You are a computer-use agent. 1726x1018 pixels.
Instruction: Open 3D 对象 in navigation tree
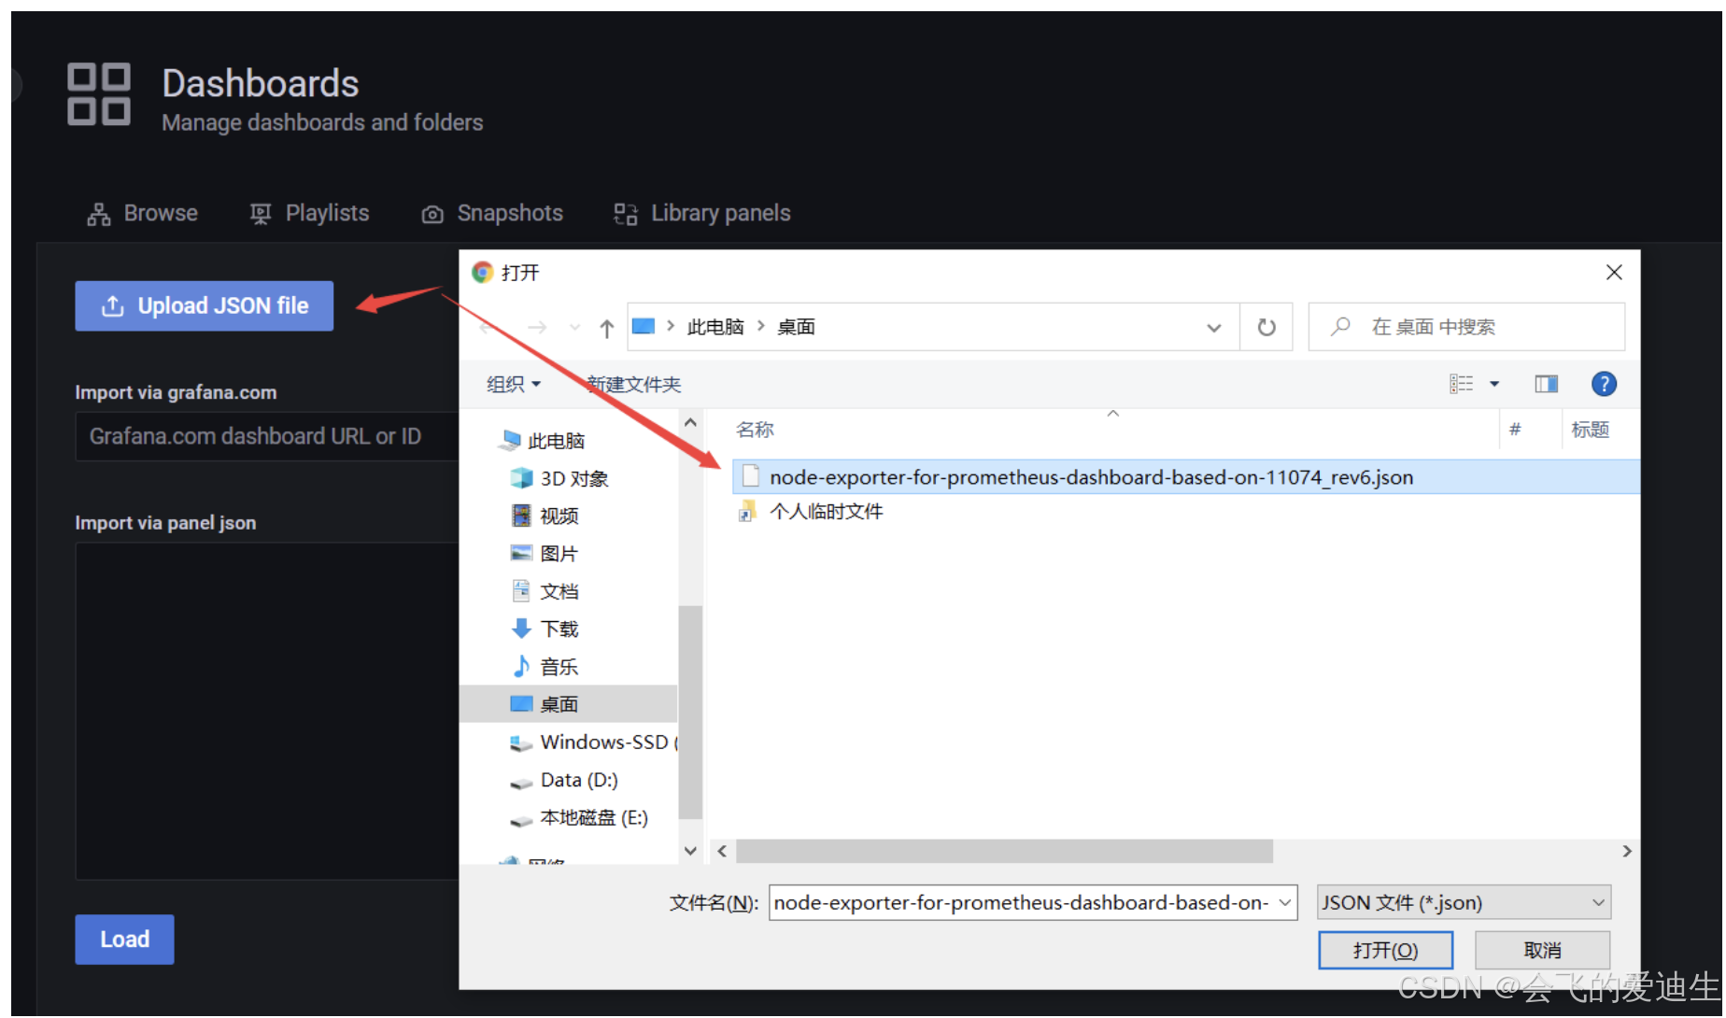(559, 478)
